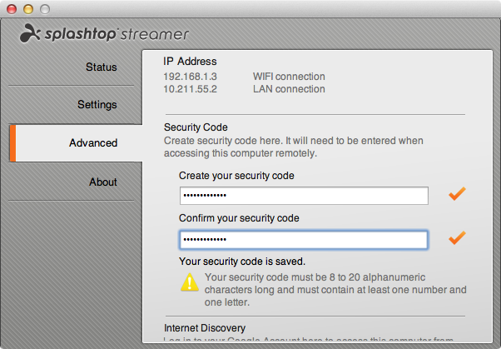Screen dimensions: 501x349
Task: Select the 10.211.55.2 IP address text
Action: click(190, 89)
